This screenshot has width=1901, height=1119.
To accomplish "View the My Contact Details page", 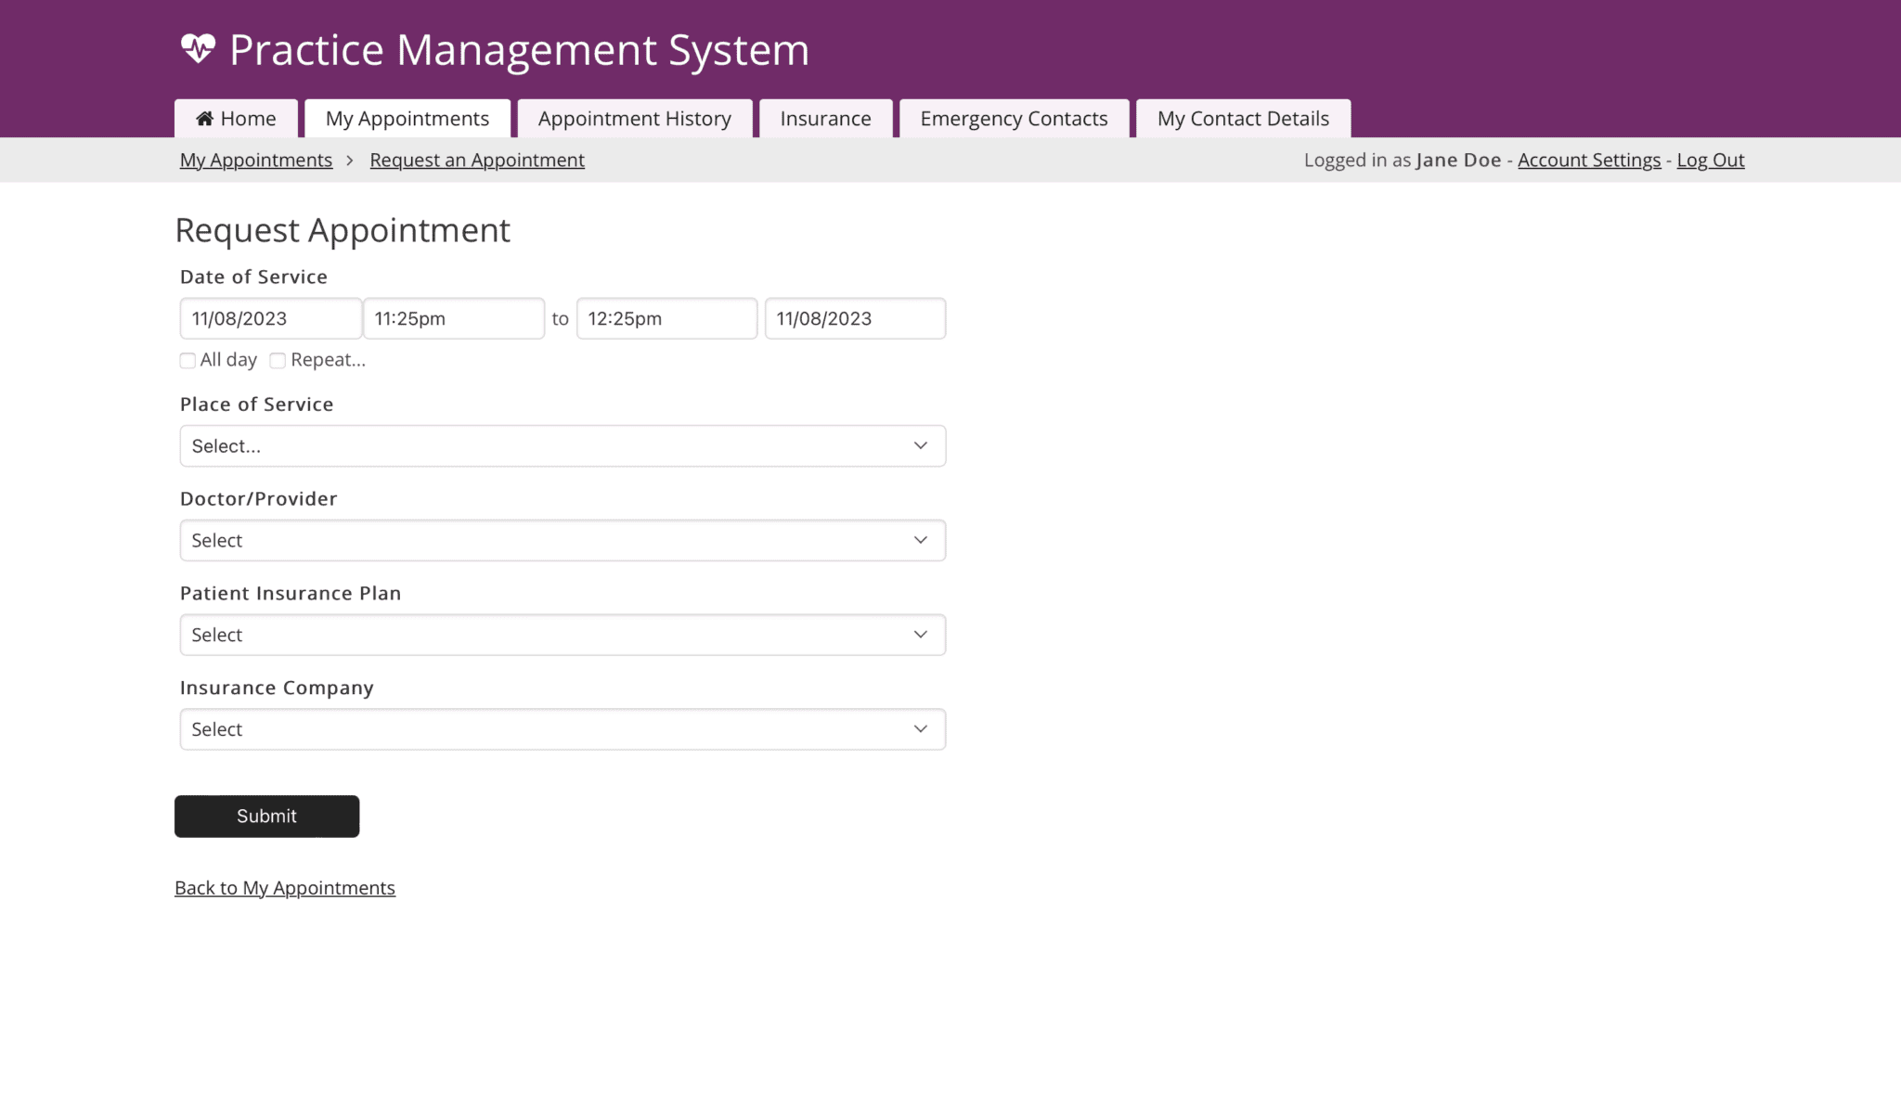I will [x=1243, y=118].
